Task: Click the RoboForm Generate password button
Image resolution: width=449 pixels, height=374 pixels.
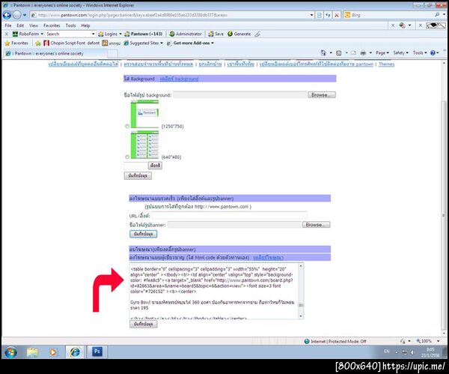Action: (x=239, y=34)
